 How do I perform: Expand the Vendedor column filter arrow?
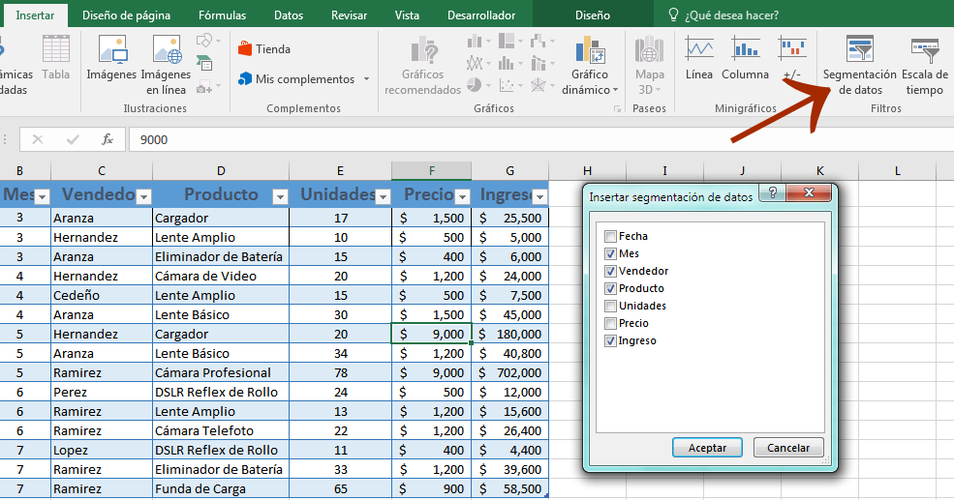143,196
